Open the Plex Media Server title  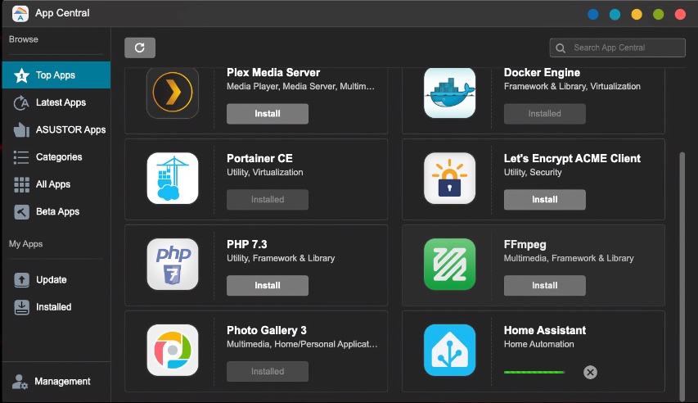[273, 73]
